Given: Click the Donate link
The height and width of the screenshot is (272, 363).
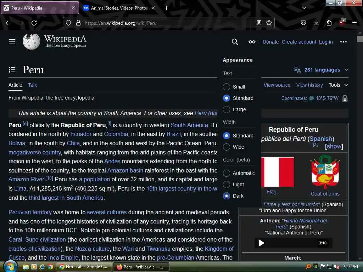Looking at the screenshot, I should [x=270, y=42].
